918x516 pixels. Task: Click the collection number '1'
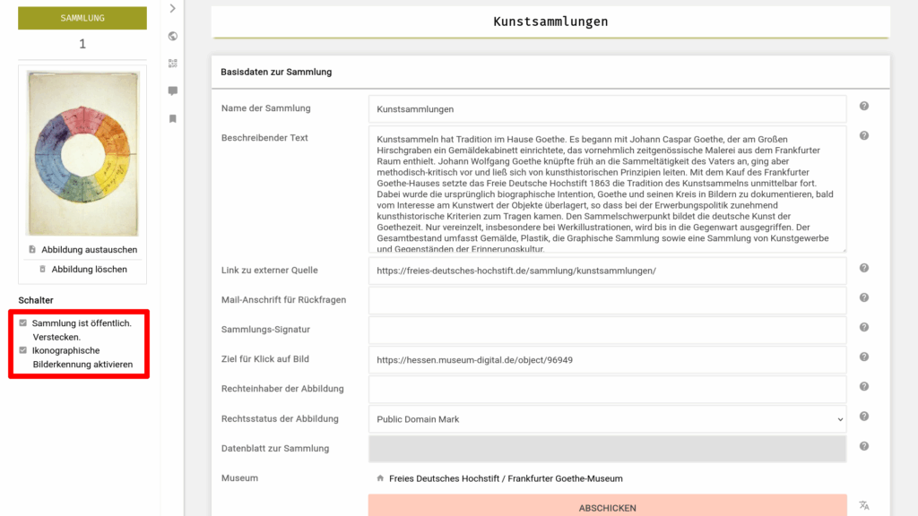(x=82, y=44)
